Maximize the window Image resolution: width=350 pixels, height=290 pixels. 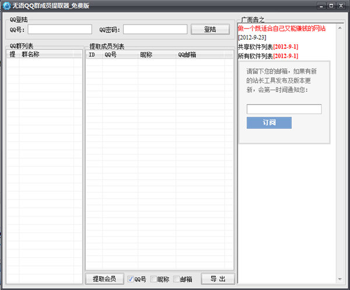click(x=331, y=6)
